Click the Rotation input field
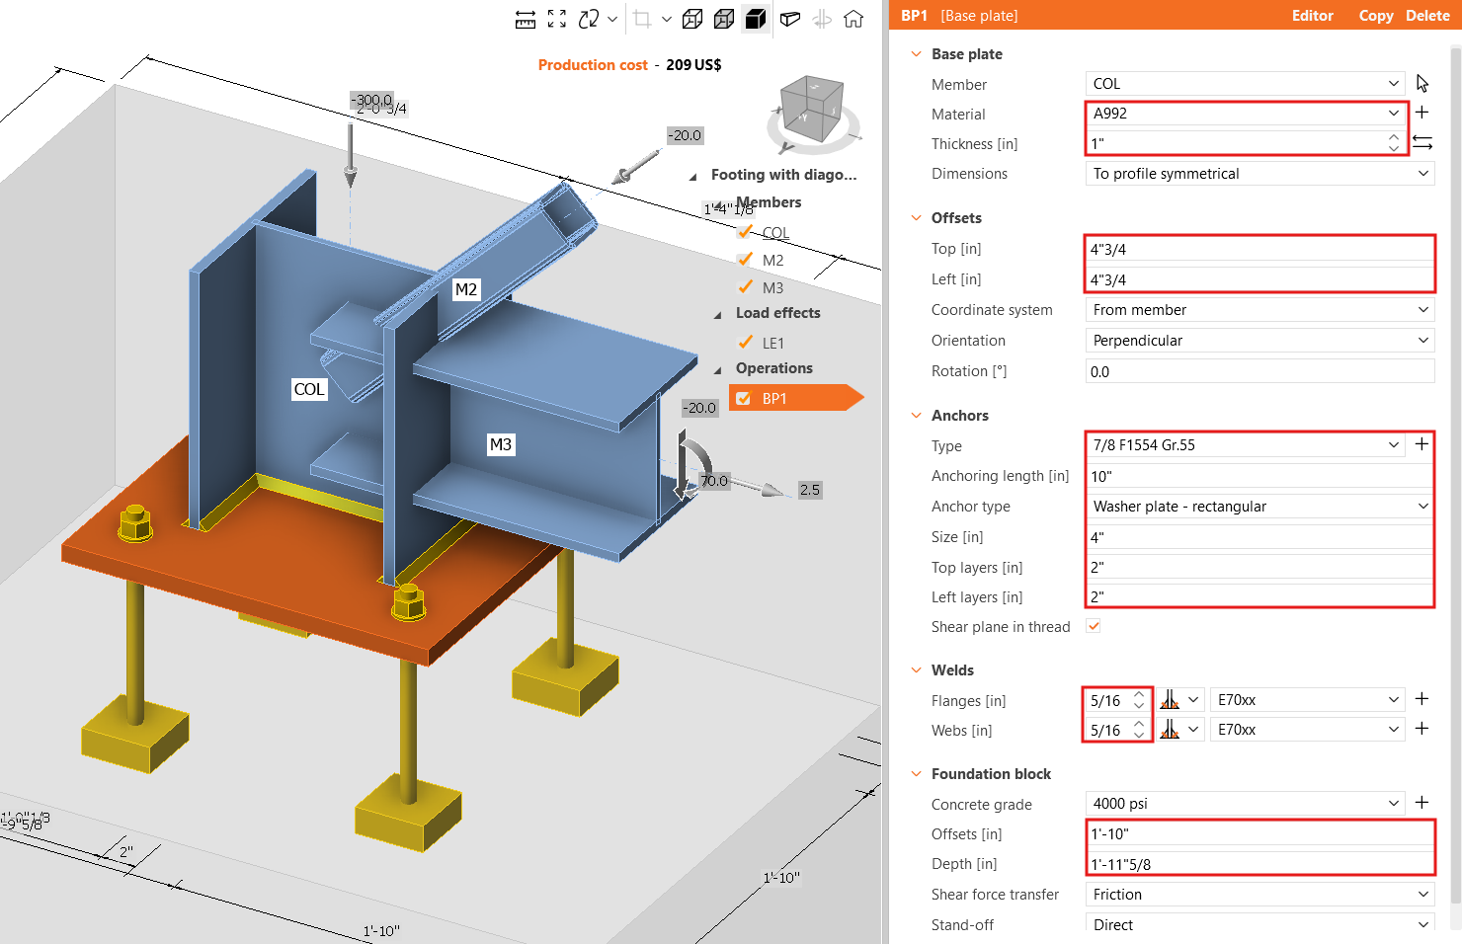 tap(1259, 370)
